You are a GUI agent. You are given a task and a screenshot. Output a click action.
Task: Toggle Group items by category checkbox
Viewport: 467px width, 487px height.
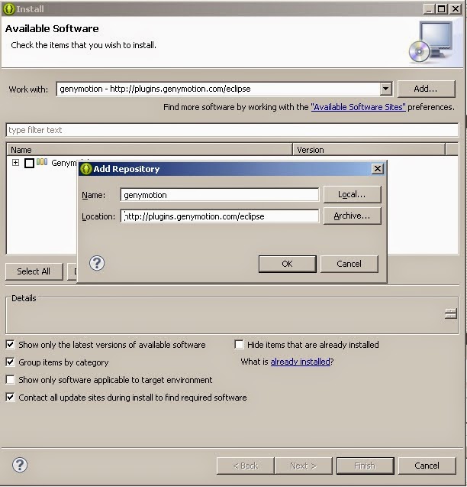[x=10, y=362]
